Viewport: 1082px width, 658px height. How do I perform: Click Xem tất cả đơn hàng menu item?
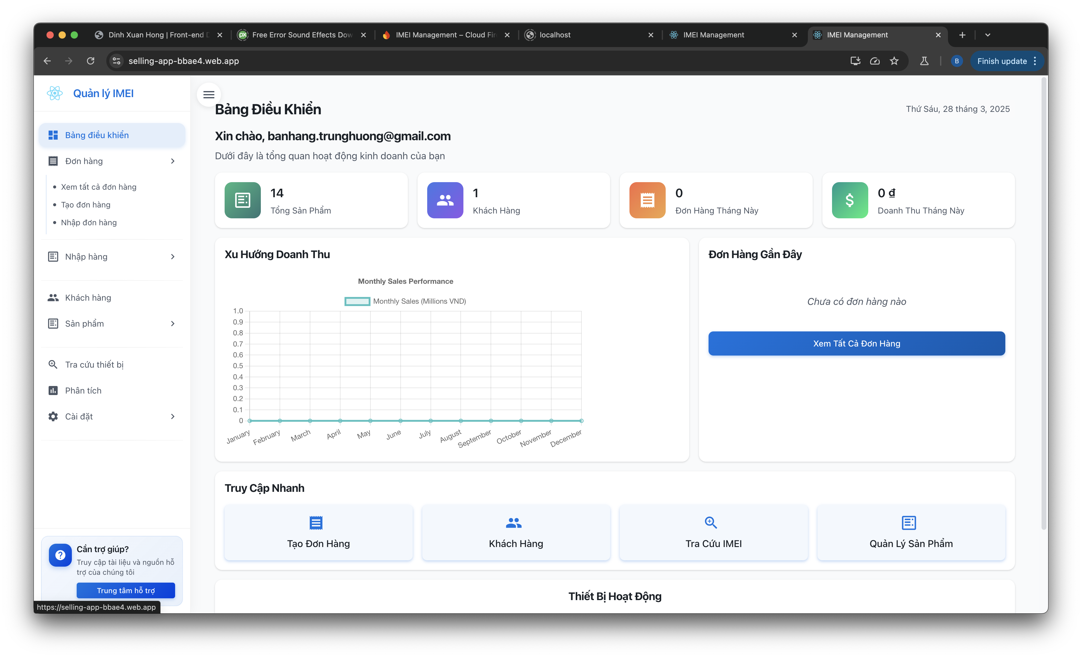tap(98, 186)
